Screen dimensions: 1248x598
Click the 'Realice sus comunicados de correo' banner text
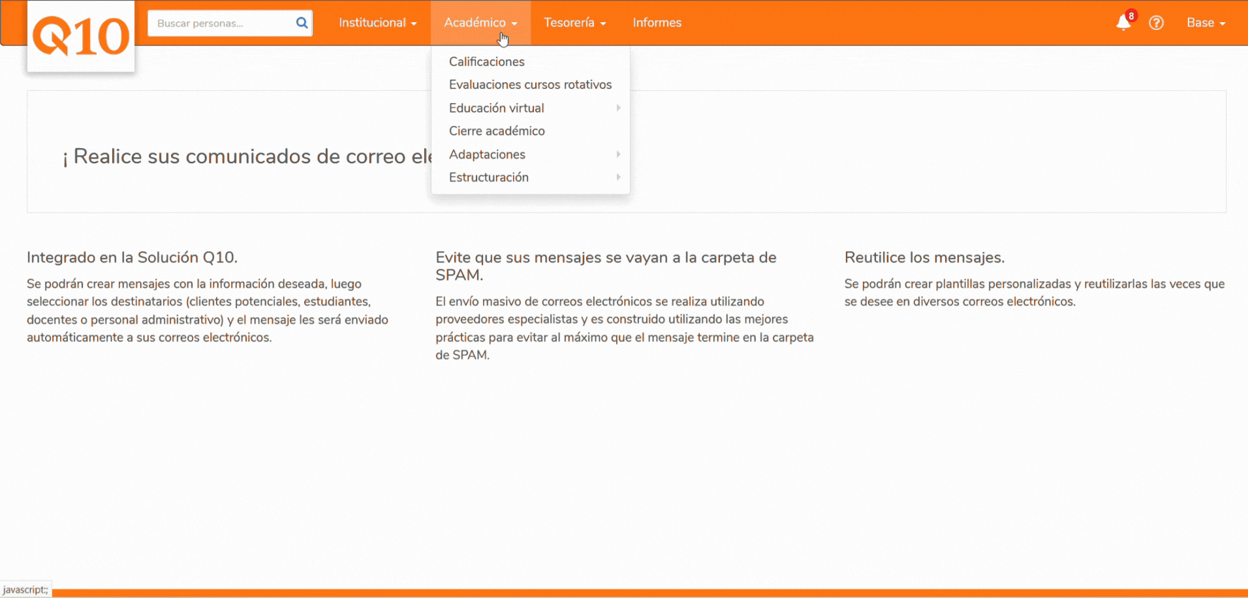[x=247, y=157]
